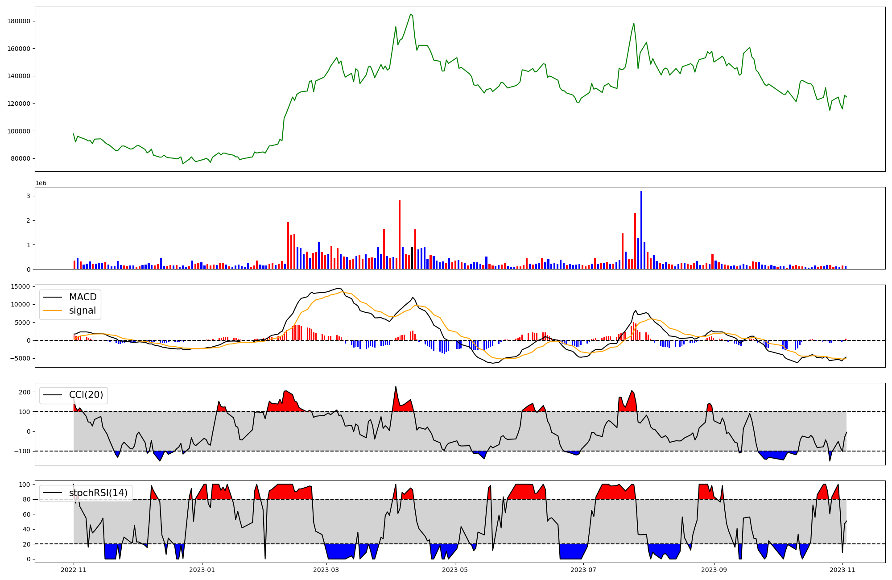Viewport: 892px width, 580px height.
Task: Click the 2022-11 x-axis date label
Action: pyautogui.click(x=74, y=570)
